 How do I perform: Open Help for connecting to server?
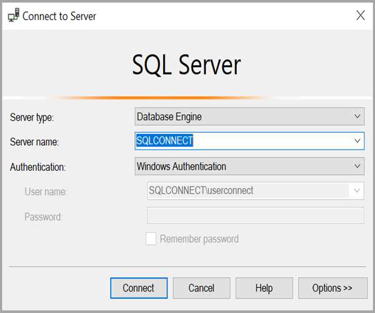pos(264,288)
